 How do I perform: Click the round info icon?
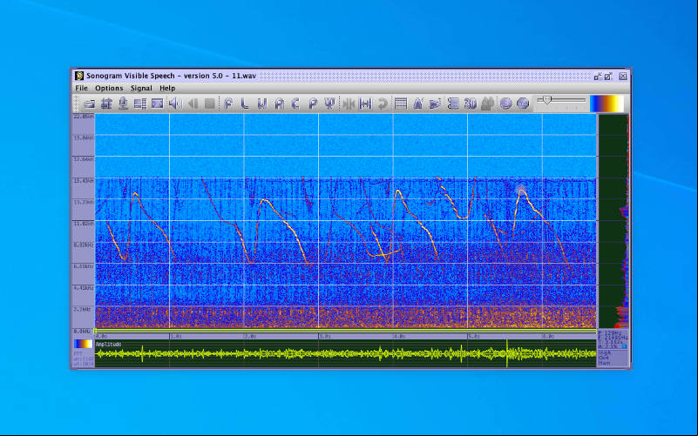click(x=505, y=104)
